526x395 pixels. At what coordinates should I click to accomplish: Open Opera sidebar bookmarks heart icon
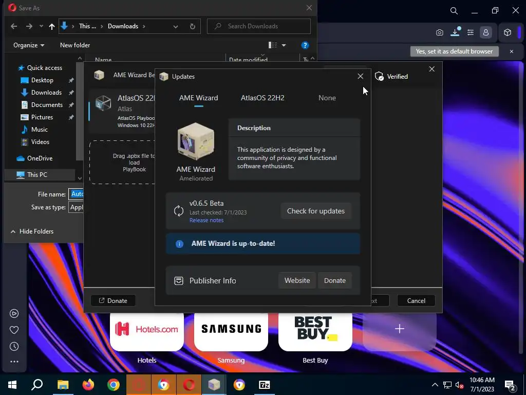pos(14,330)
